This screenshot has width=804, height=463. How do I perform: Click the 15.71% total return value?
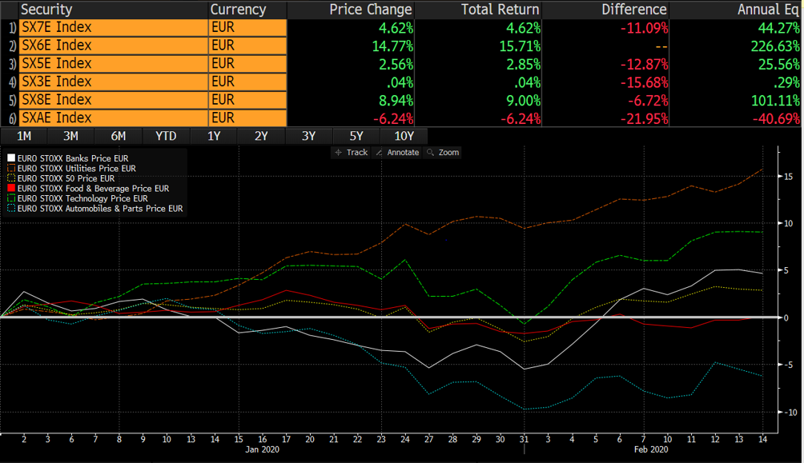pyautogui.click(x=520, y=46)
